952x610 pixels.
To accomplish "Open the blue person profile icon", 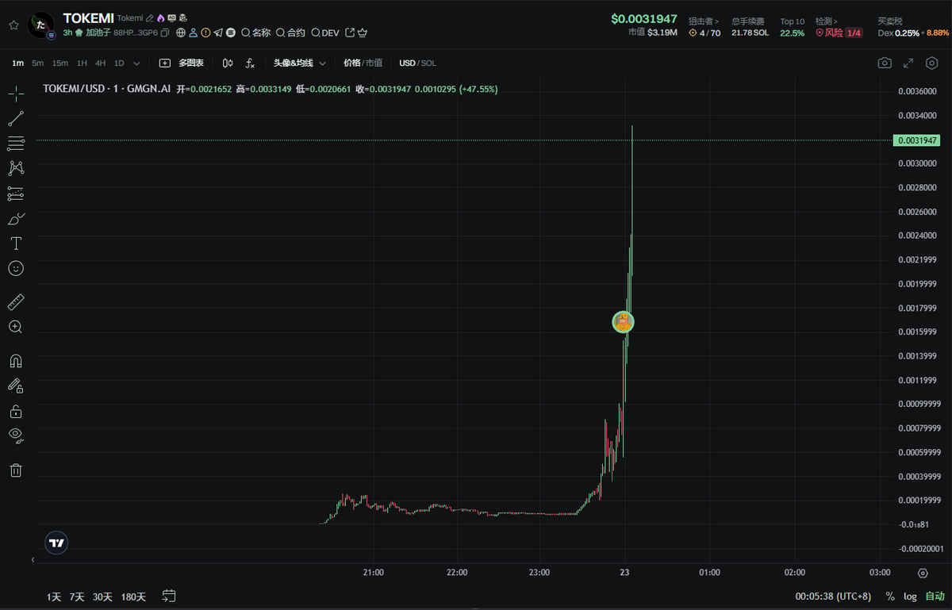I will click(x=193, y=33).
